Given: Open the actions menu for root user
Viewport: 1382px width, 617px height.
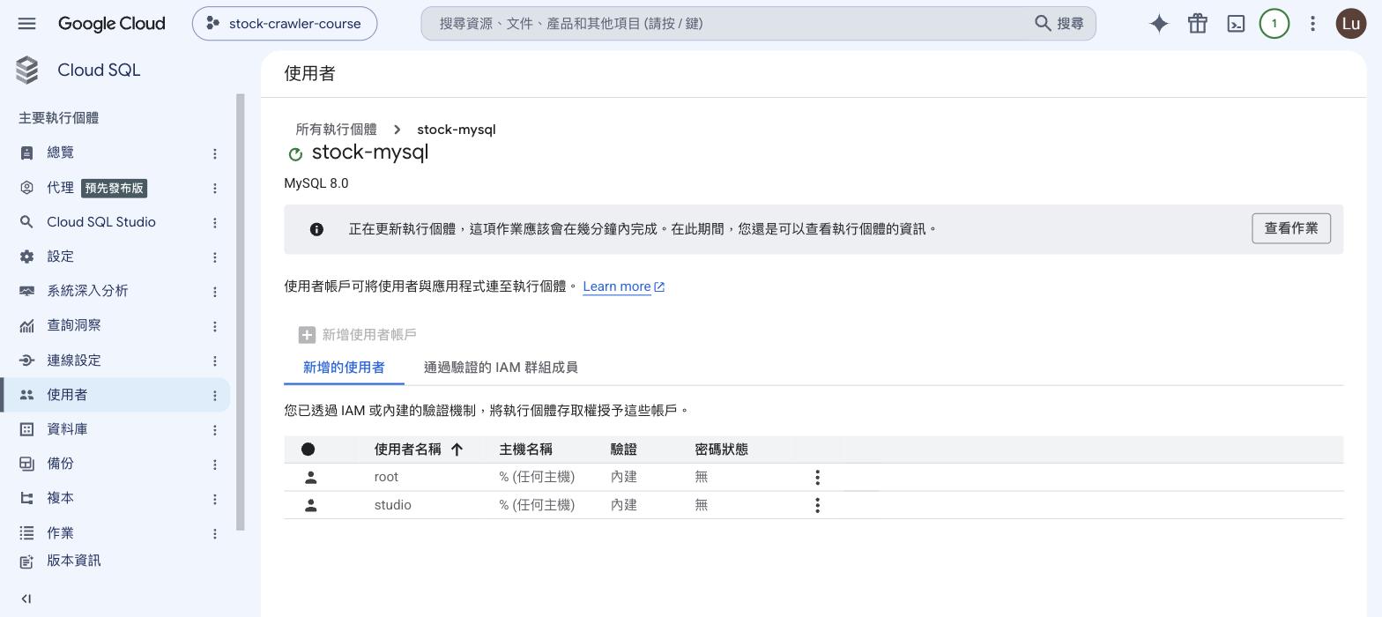Looking at the screenshot, I should (817, 477).
